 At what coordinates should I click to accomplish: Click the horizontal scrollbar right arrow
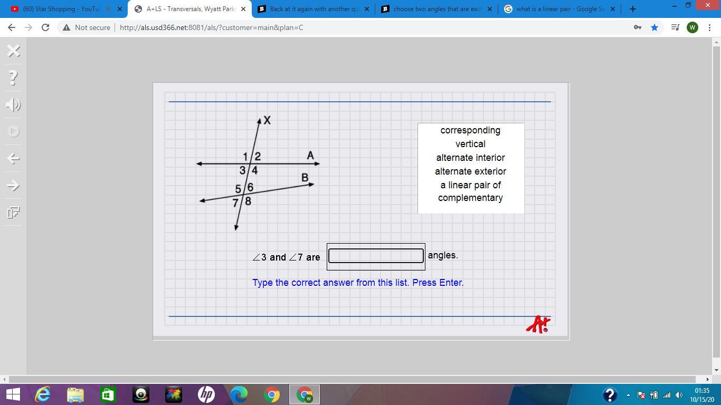point(708,379)
